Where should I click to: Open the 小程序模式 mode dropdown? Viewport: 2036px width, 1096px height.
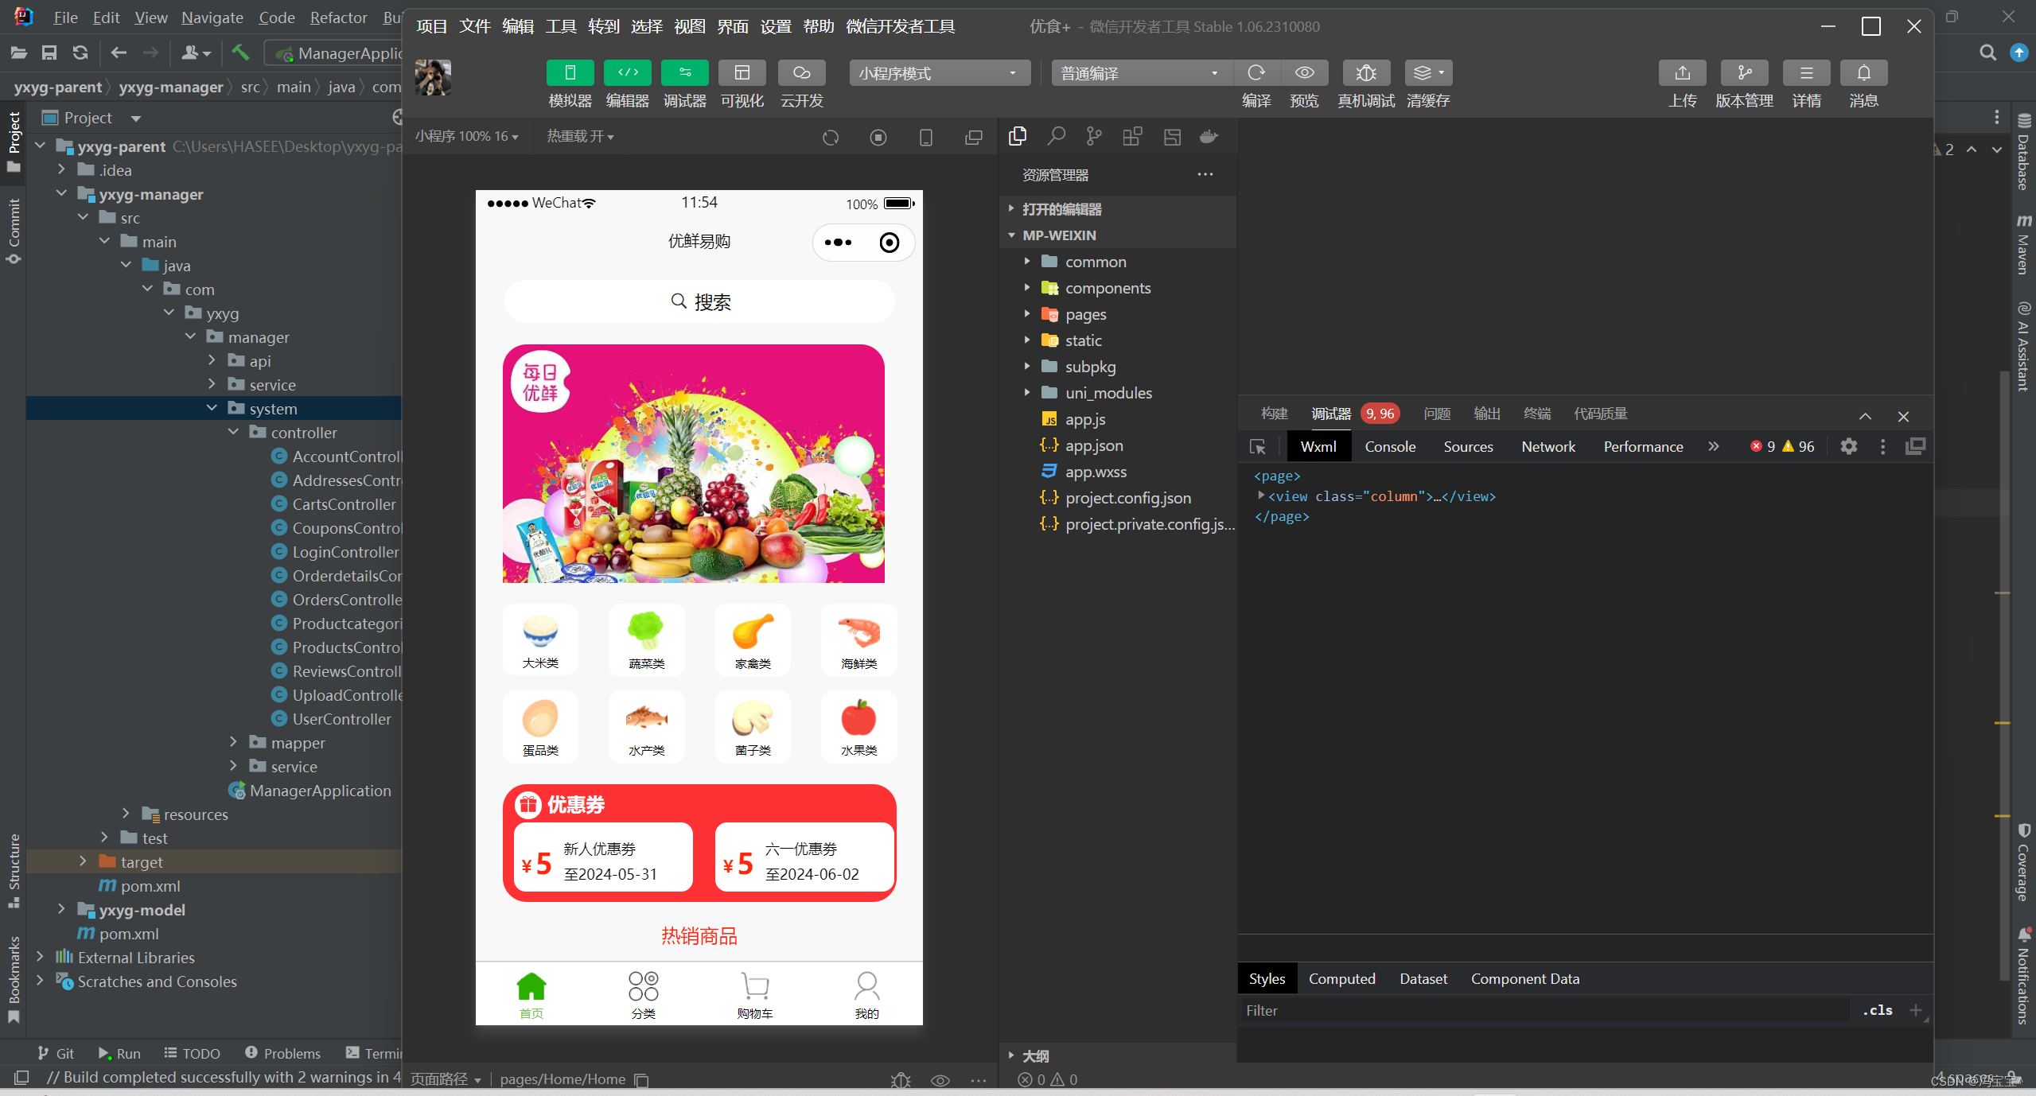(x=939, y=73)
